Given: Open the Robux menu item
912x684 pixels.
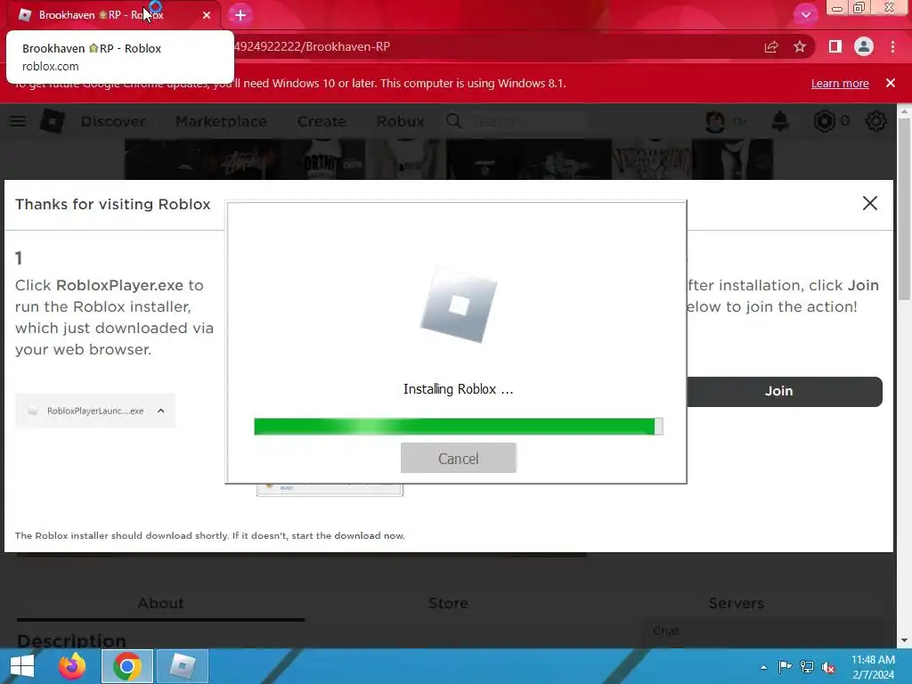Looking at the screenshot, I should (x=400, y=121).
